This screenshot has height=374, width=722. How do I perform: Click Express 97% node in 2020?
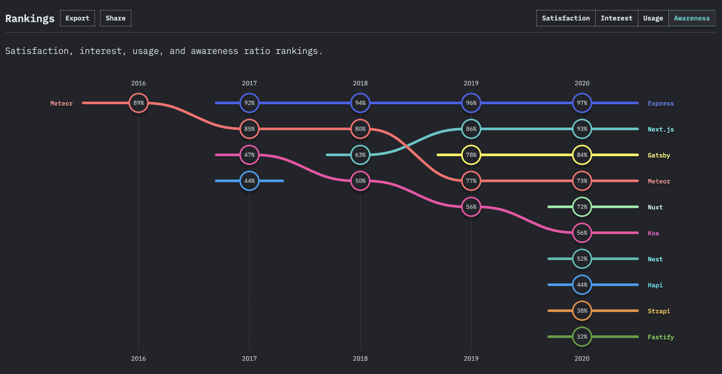click(582, 103)
